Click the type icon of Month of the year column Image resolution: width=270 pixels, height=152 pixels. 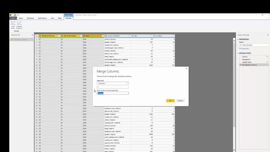[x=40, y=36]
